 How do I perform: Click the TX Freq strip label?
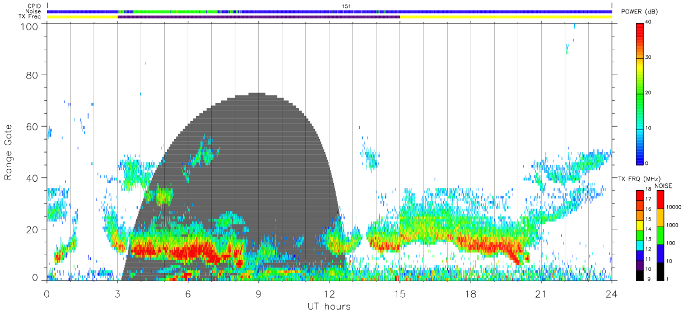click(30, 16)
